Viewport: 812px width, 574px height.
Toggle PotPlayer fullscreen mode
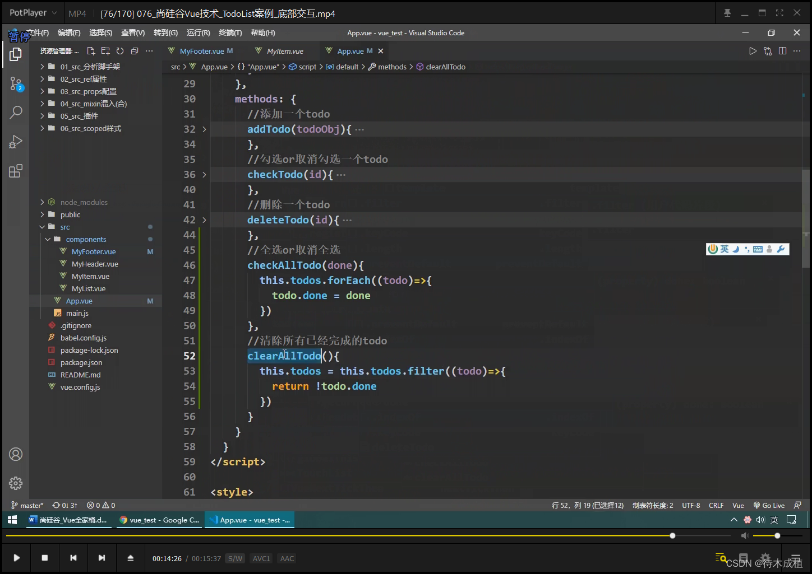(779, 13)
